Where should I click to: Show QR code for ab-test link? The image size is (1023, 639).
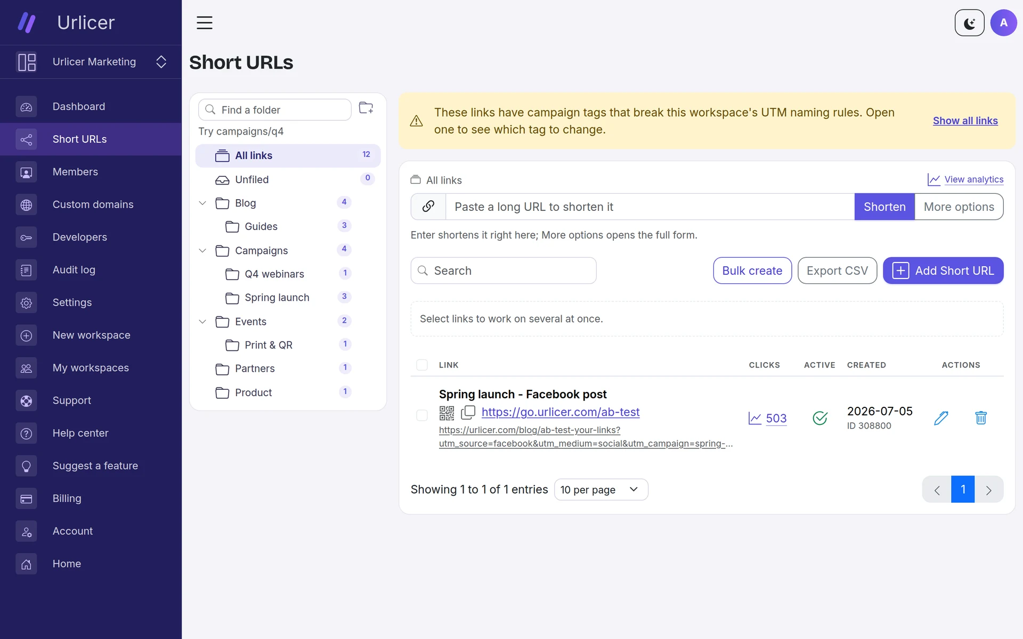pos(446,413)
